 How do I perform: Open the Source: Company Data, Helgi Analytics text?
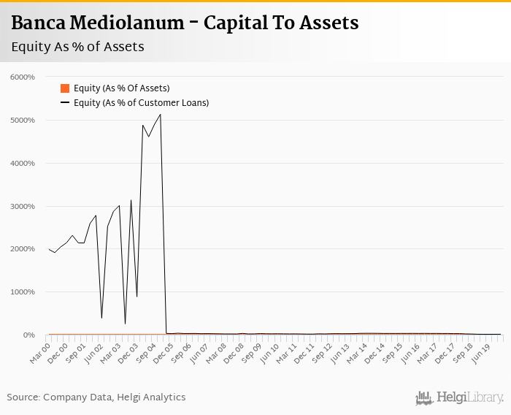coord(96,397)
